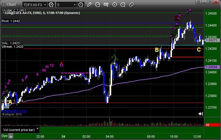Select the Vol (current price bar) tab
This screenshot has width=221, height=140.
tap(19, 130)
